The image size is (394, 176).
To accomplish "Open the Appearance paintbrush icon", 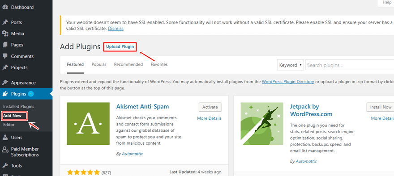I will (5, 83).
